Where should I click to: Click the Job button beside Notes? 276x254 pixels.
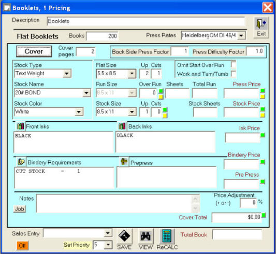pos(20,209)
